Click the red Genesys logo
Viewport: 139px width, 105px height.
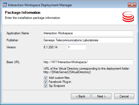click(128, 17)
